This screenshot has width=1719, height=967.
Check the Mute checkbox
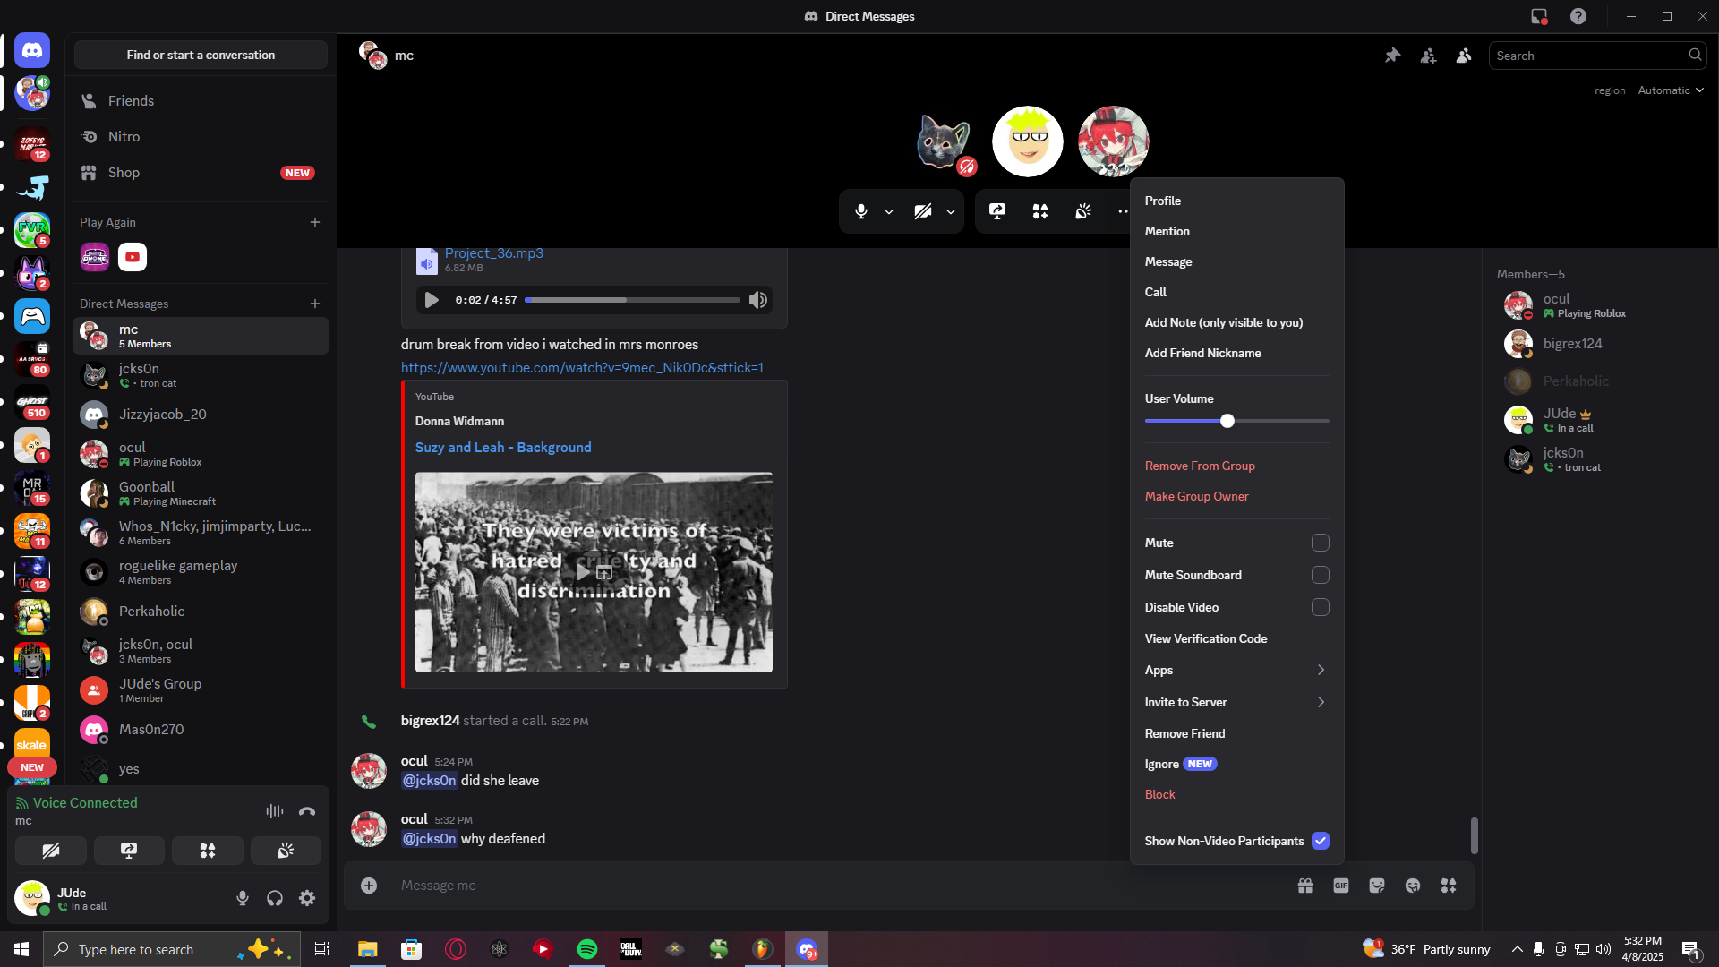[1320, 543]
